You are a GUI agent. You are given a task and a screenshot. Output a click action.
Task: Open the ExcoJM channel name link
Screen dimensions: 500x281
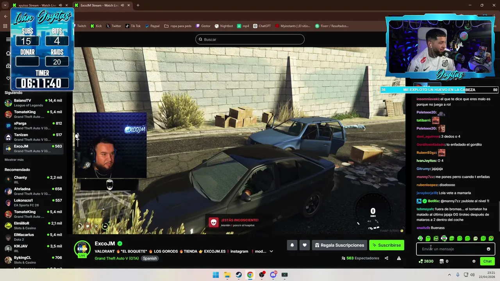[x=105, y=244]
